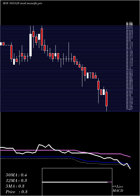Click the last red candlestick on the chart
This screenshot has width=140, height=196.
pos(106,99)
